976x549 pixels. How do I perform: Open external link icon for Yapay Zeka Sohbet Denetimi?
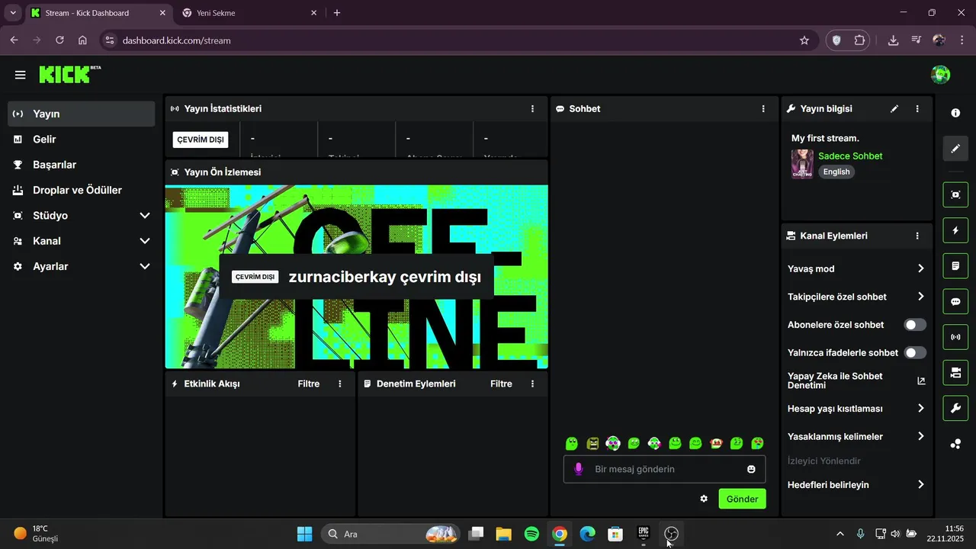(x=920, y=380)
